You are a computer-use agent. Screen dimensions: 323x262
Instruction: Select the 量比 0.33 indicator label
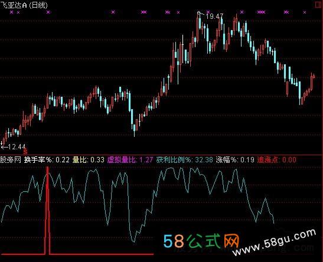click(89, 160)
